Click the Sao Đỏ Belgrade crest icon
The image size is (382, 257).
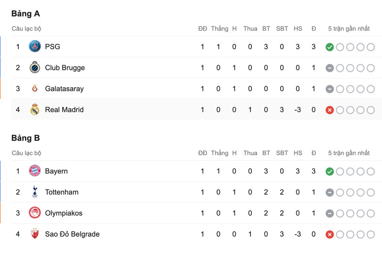tap(34, 234)
